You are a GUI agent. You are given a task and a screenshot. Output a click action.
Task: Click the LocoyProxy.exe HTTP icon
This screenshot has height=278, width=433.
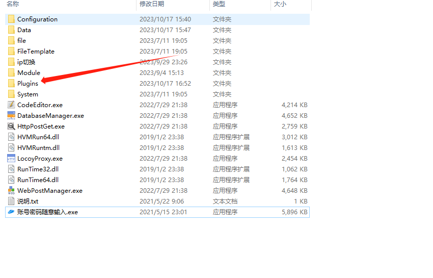coord(11,159)
